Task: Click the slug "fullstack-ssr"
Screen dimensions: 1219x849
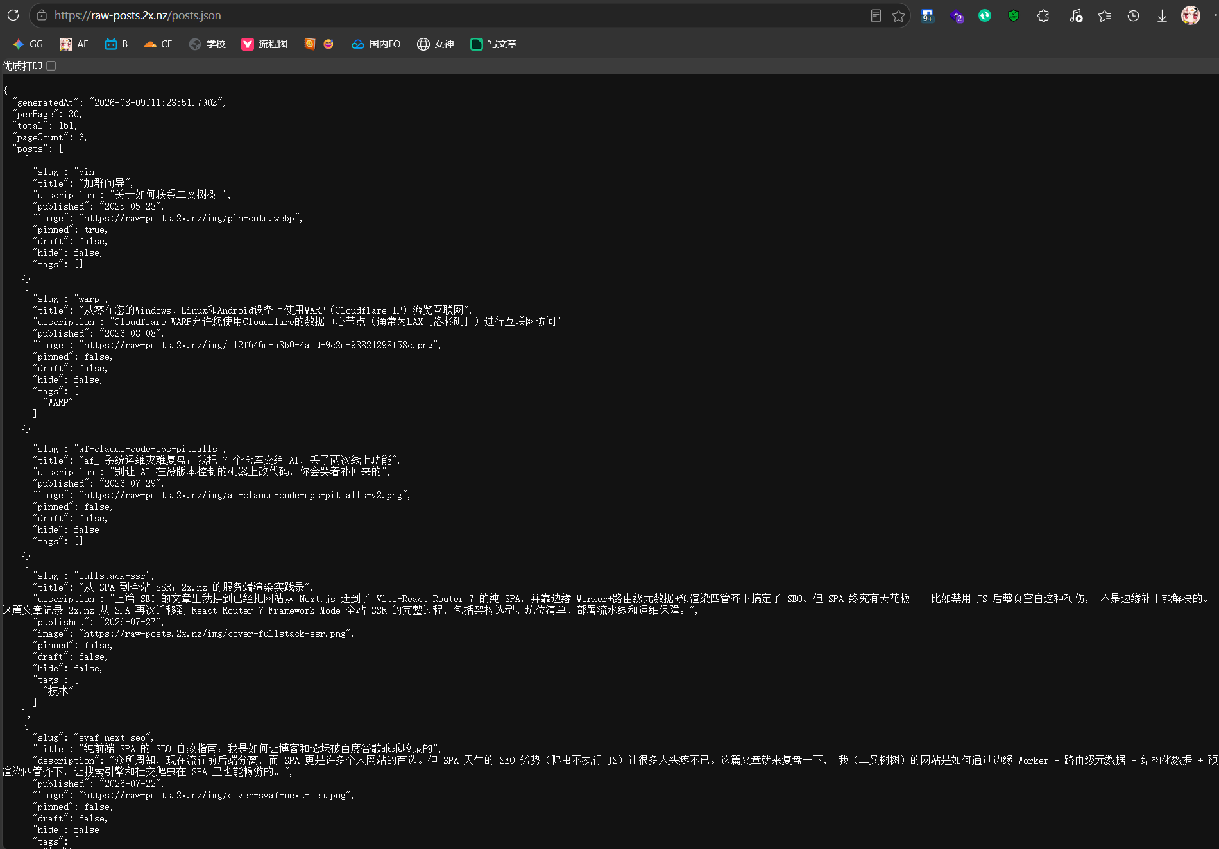Action: pos(112,576)
